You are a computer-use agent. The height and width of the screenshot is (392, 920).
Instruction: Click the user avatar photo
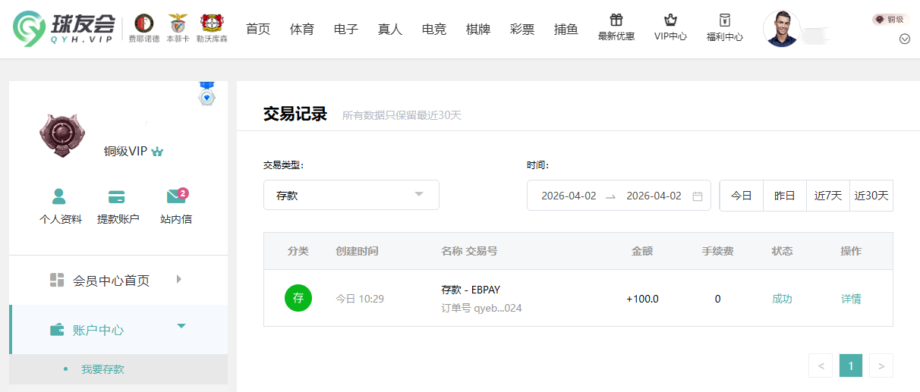coord(781,30)
